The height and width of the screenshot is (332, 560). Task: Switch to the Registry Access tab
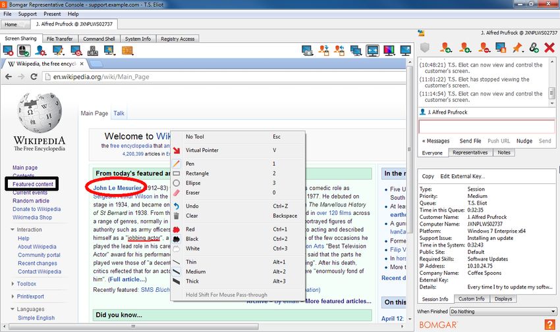point(177,39)
